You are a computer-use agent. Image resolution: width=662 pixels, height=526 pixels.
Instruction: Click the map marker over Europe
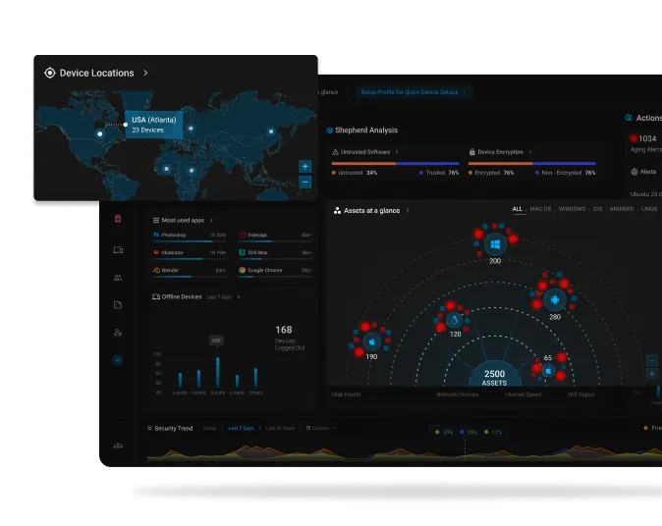tap(191, 128)
